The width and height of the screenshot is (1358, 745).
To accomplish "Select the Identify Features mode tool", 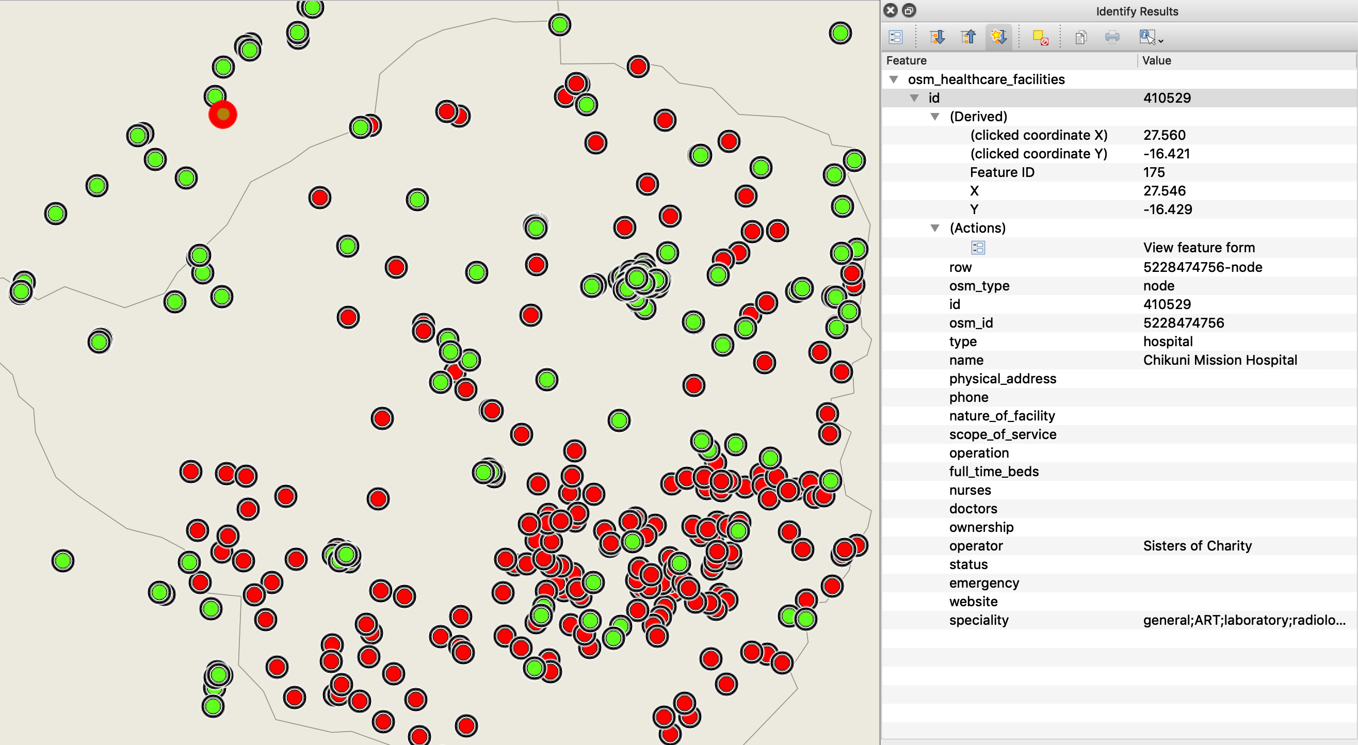I will click(1147, 38).
